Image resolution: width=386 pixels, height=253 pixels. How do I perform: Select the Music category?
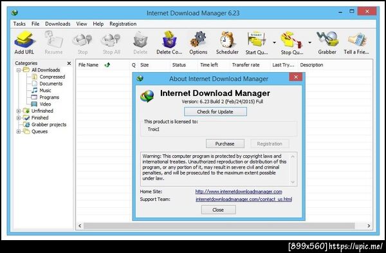(45, 90)
